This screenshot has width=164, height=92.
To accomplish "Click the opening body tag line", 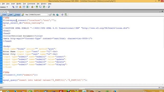I will (7, 46).
